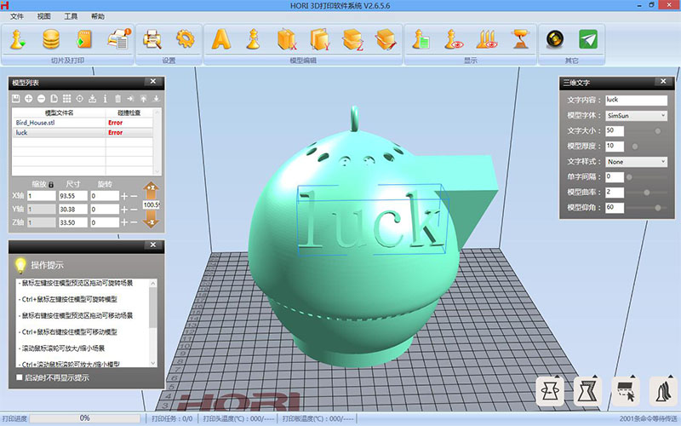Enable the 启动时不再显示提示 checkbox
The height and width of the screenshot is (426, 681).
click(x=19, y=377)
